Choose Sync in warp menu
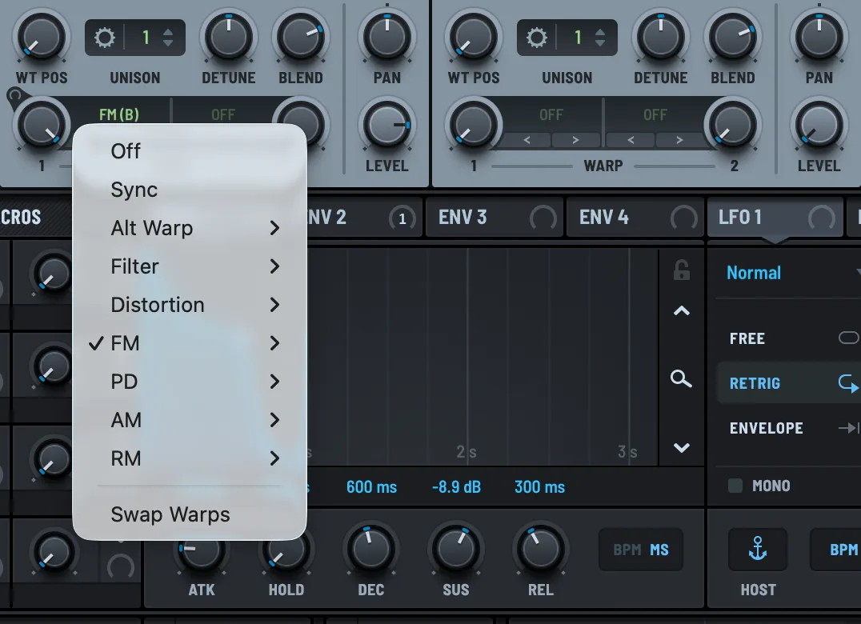The image size is (861, 624). point(190,190)
